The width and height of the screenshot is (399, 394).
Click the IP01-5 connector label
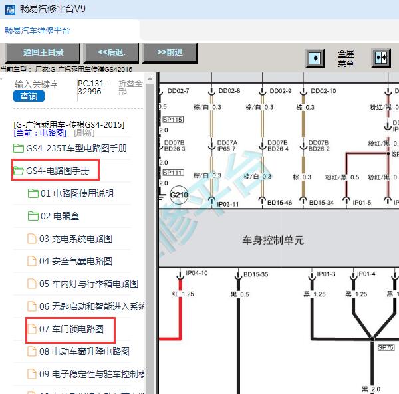(362, 203)
